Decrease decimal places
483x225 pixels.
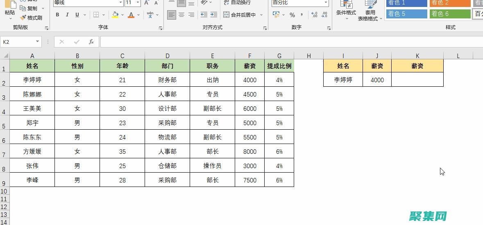pyautogui.click(x=324, y=15)
